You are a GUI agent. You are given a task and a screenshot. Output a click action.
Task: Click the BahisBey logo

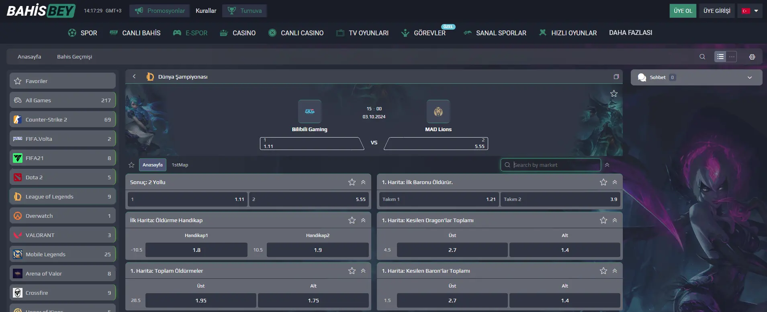click(41, 10)
